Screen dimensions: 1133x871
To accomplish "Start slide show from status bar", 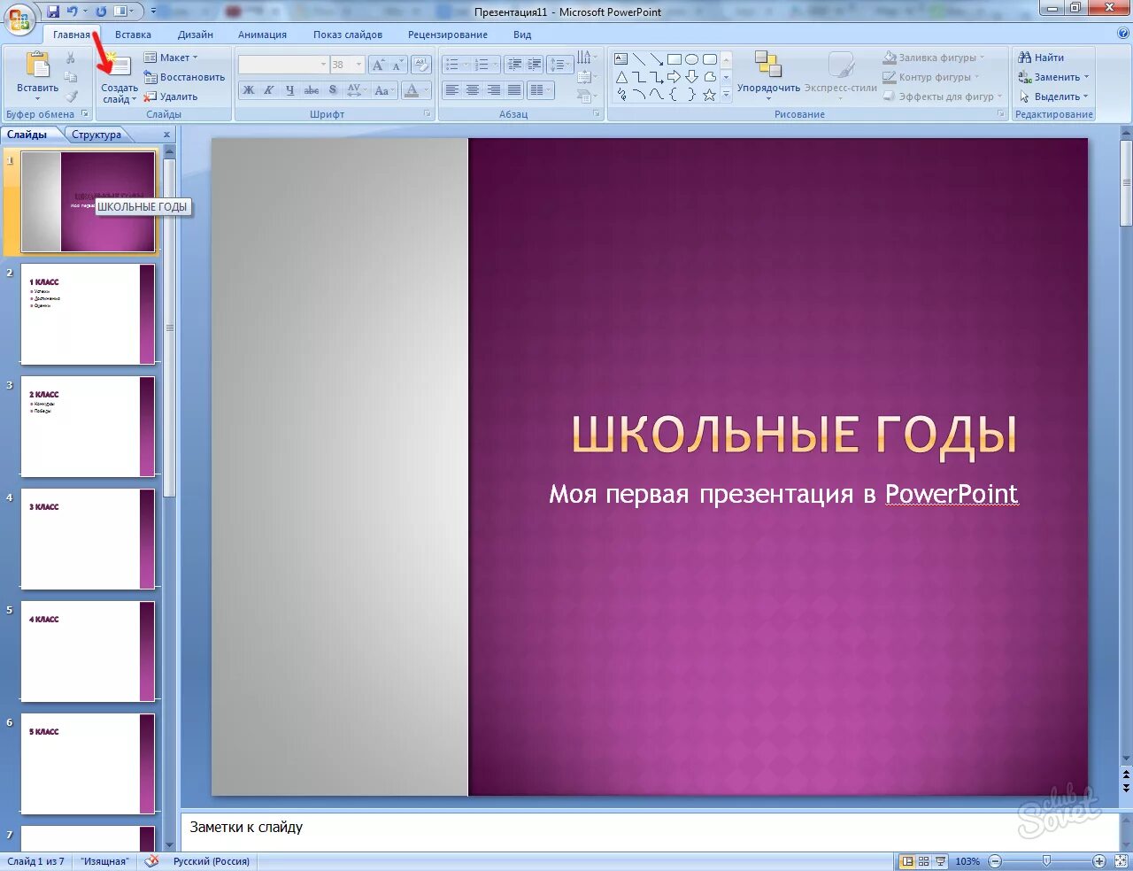I will pos(940,861).
